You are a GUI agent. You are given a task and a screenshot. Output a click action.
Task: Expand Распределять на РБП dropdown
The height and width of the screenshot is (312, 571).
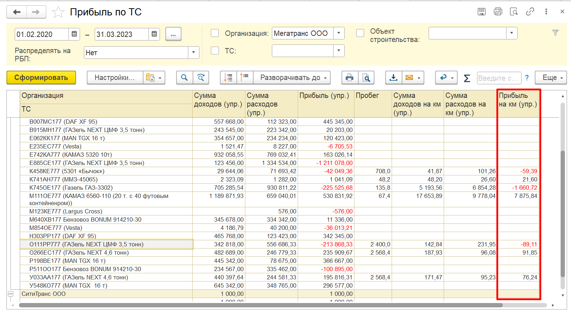pyautogui.click(x=194, y=52)
